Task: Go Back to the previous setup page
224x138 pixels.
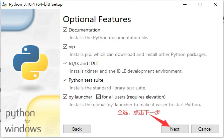Action: (77, 129)
